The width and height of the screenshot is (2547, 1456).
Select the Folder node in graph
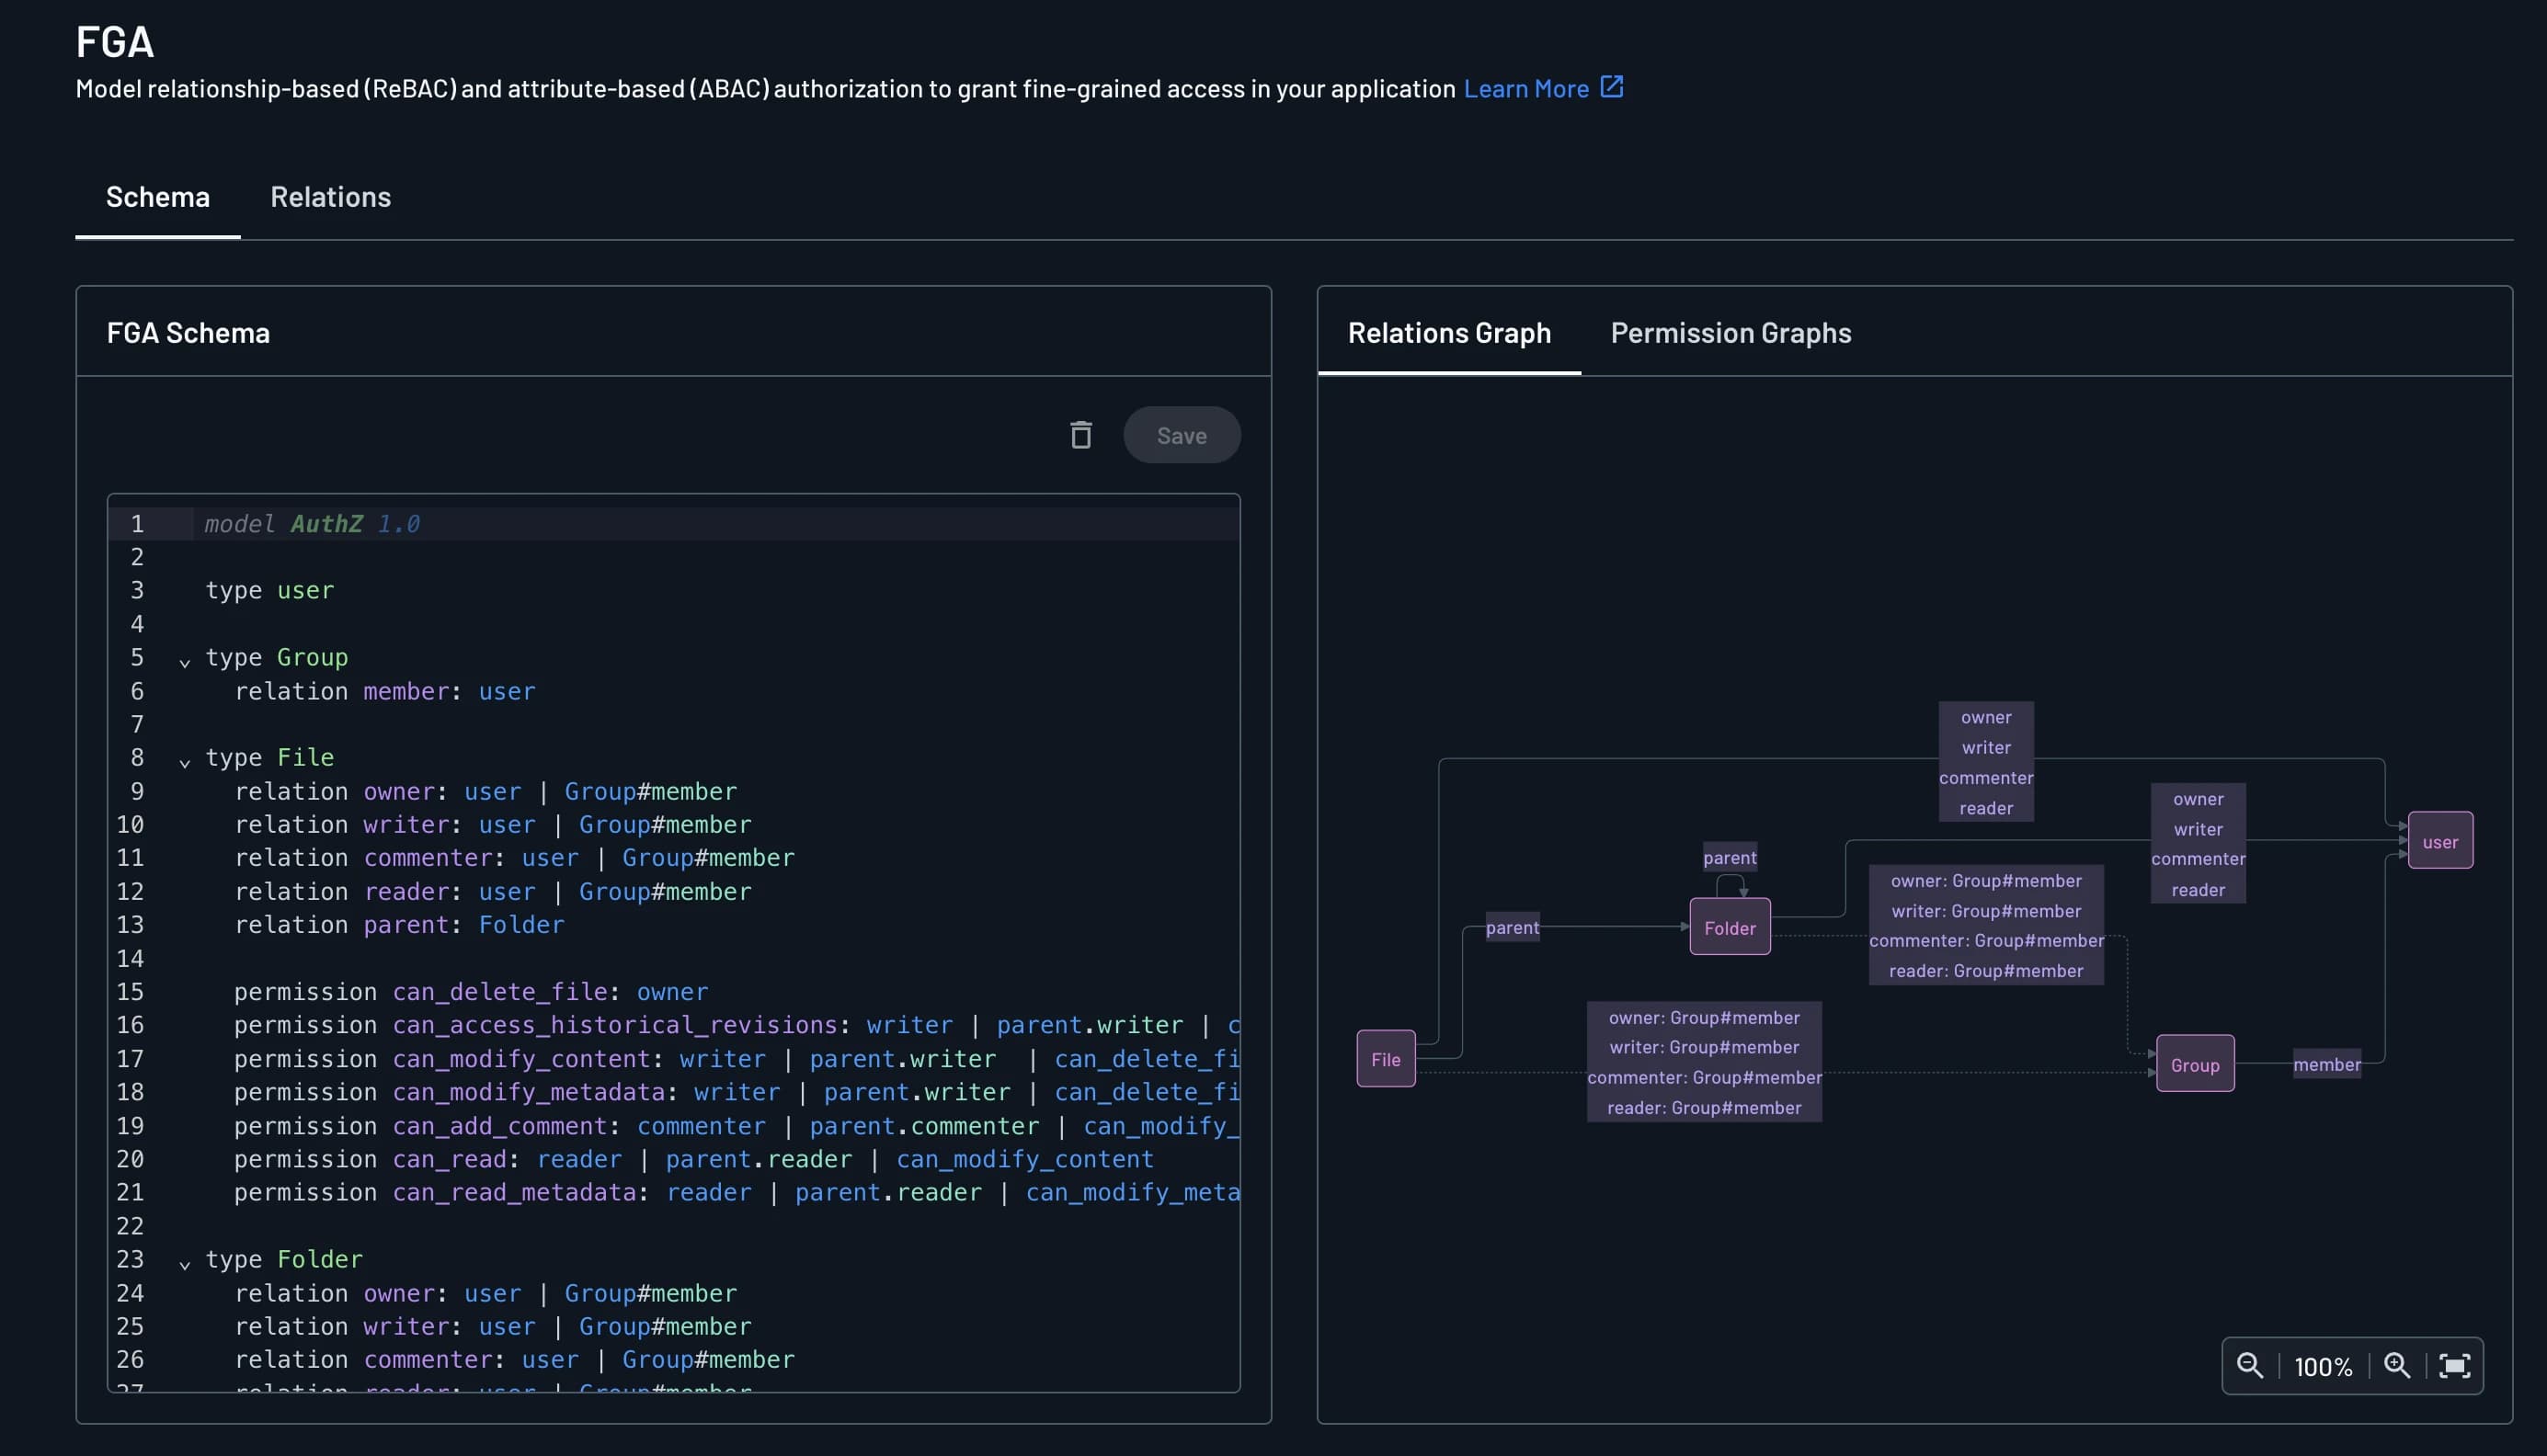(1730, 927)
